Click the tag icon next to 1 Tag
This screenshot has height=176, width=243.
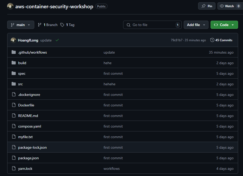point(62,25)
